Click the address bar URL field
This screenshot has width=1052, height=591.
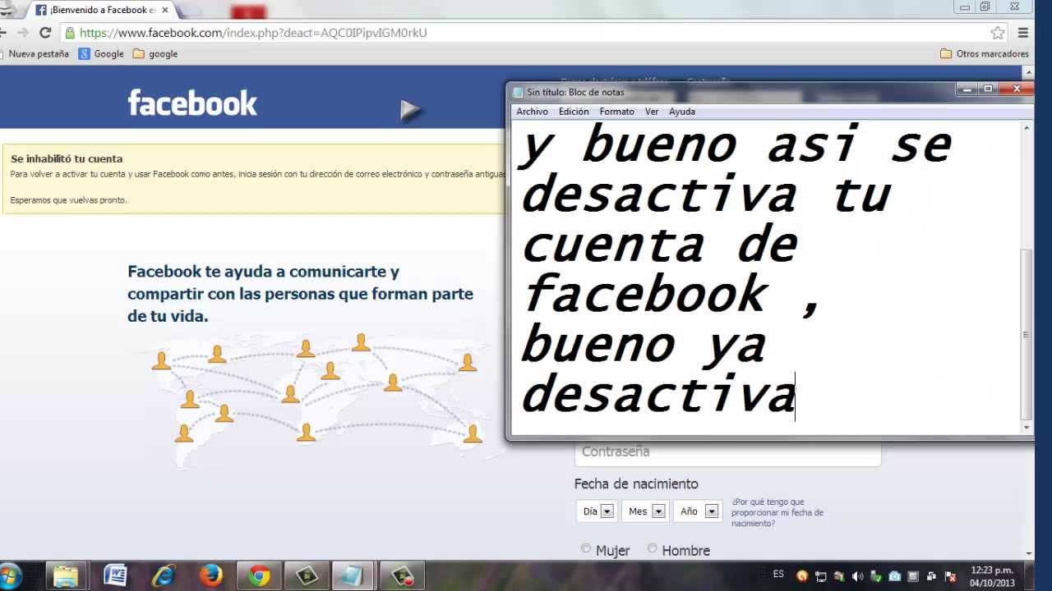click(526, 33)
